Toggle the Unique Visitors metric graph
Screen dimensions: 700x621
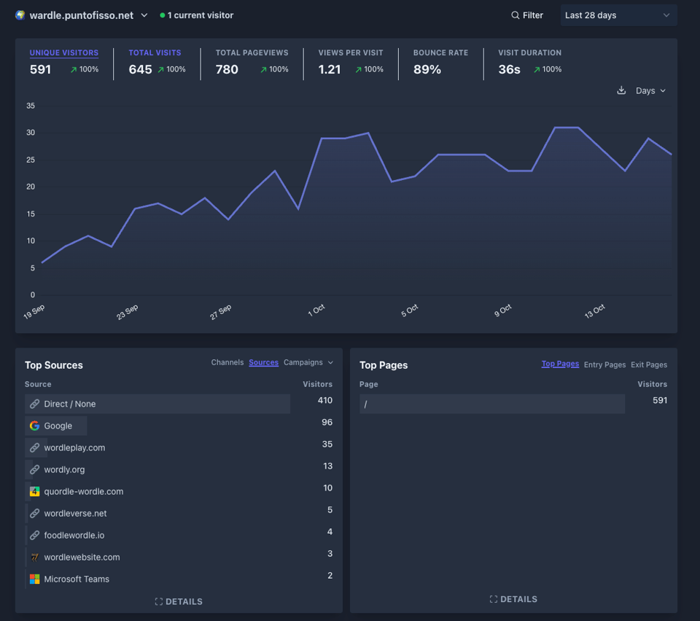64,53
